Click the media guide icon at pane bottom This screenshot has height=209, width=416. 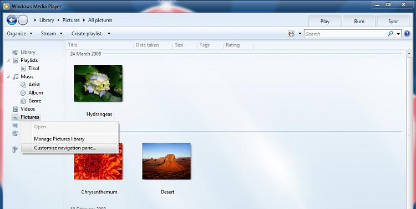15,150
